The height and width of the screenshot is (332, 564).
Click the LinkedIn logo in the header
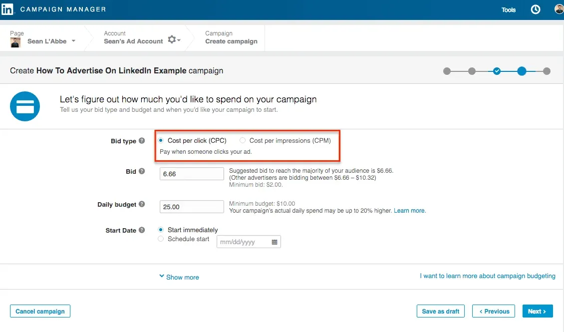pos(8,9)
